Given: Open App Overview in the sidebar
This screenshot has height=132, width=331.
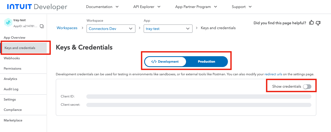Looking at the screenshot, I should coord(14,38).
